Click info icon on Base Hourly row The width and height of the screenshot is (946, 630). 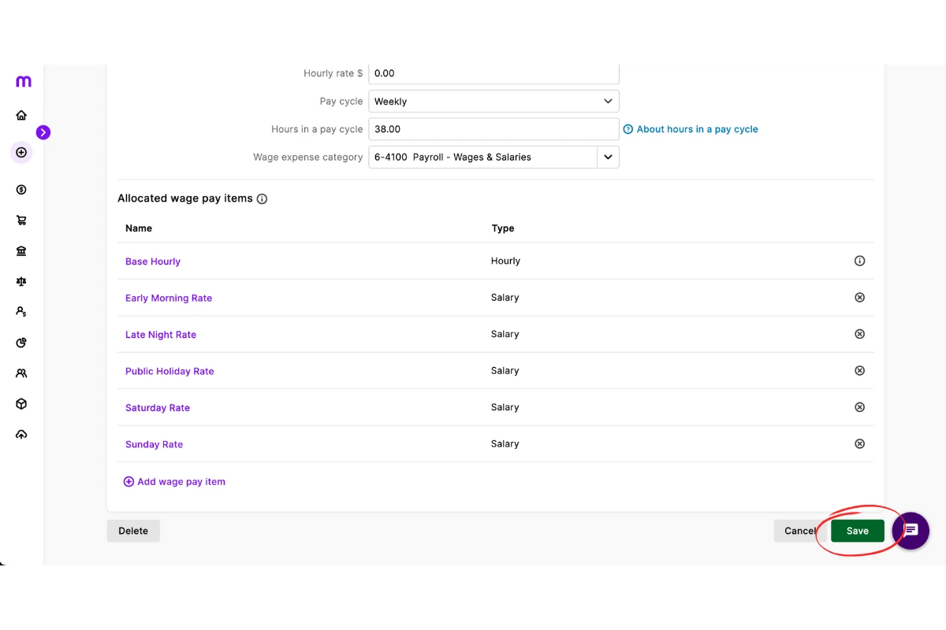tap(859, 261)
